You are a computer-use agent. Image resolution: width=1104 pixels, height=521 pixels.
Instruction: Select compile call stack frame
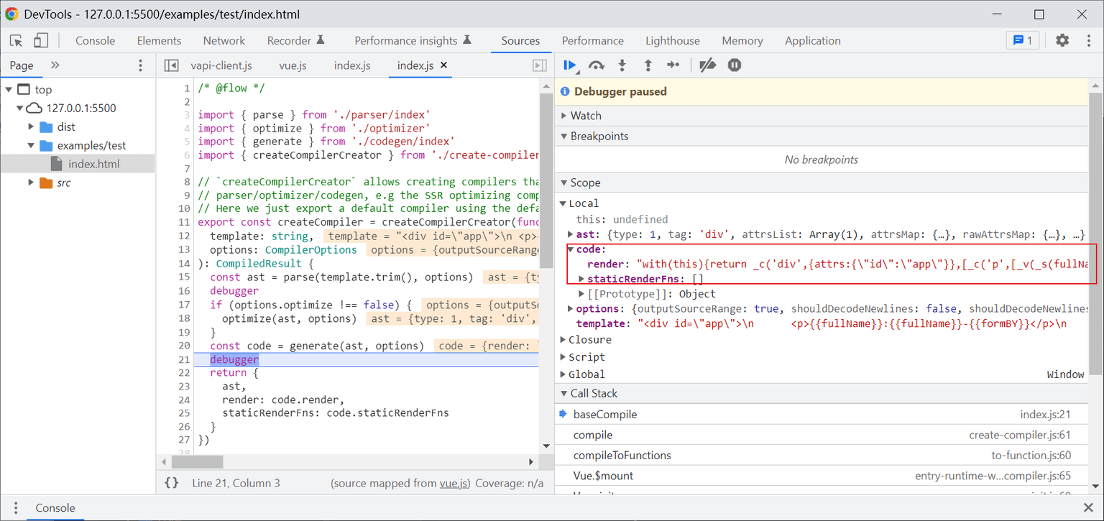pyautogui.click(x=822, y=435)
